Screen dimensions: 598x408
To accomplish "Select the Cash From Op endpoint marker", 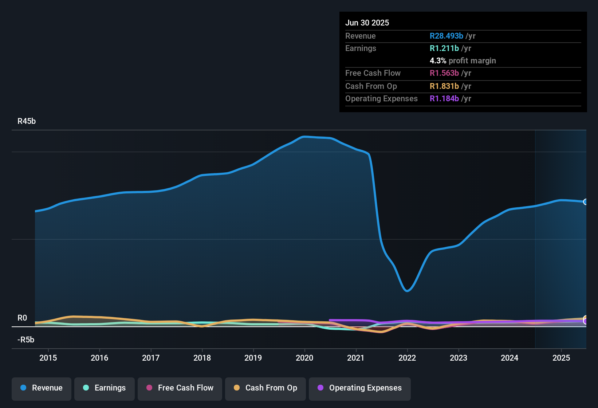I will click(x=586, y=318).
